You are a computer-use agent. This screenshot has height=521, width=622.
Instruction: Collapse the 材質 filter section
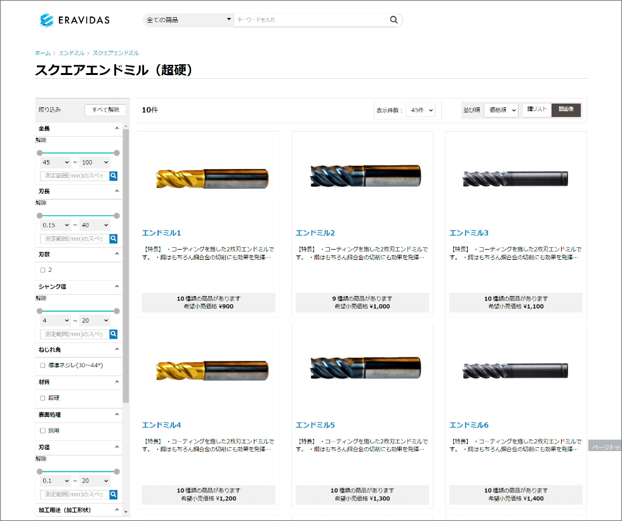point(117,382)
